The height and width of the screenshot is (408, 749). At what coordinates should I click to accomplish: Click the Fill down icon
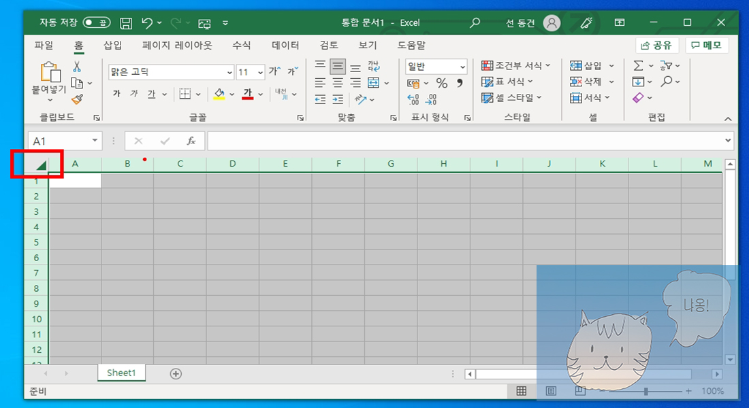coord(638,82)
